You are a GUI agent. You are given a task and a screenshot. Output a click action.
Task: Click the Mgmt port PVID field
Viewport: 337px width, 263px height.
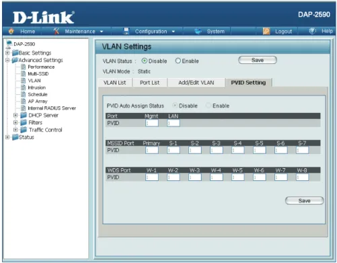[x=152, y=123]
